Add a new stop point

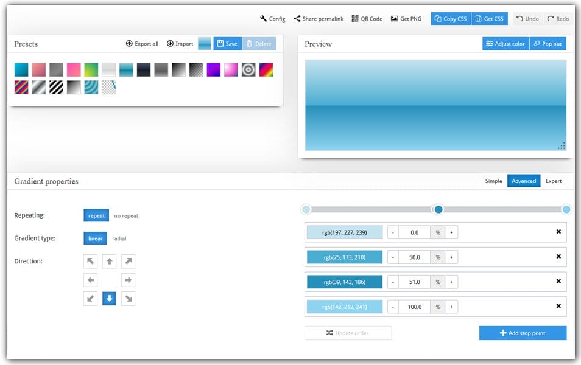(523, 333)
